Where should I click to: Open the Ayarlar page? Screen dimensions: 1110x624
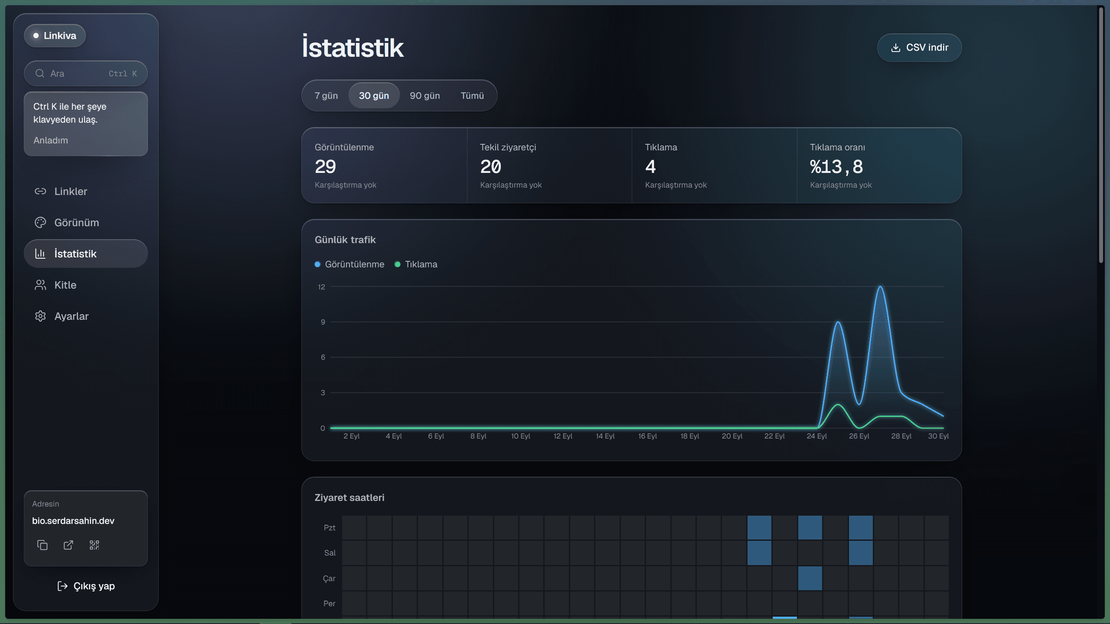click(x=86, y=316)
